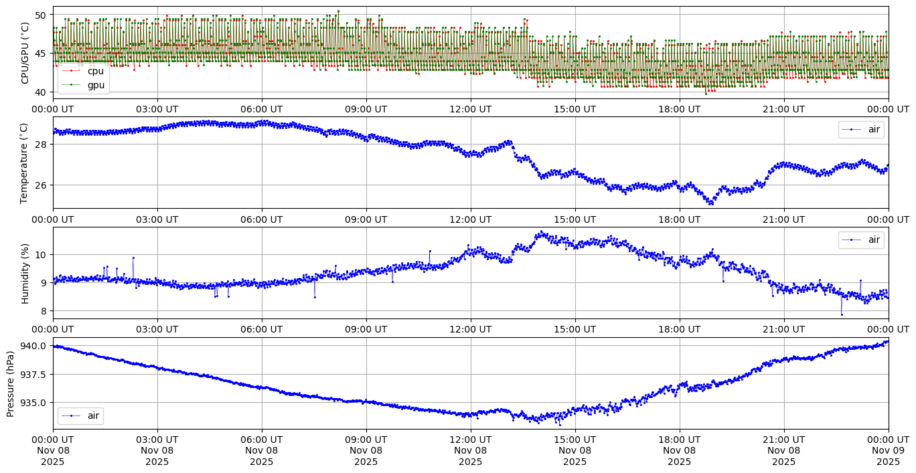Screen dimensions: 916x473
Task: Click the 937.5 tick on the pressure axis
Action: click(33, 374)
